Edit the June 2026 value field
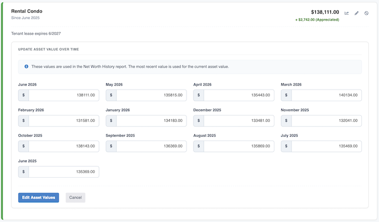Image resolution: width=379 pixels, height=222 pixels. pos(64,95)
